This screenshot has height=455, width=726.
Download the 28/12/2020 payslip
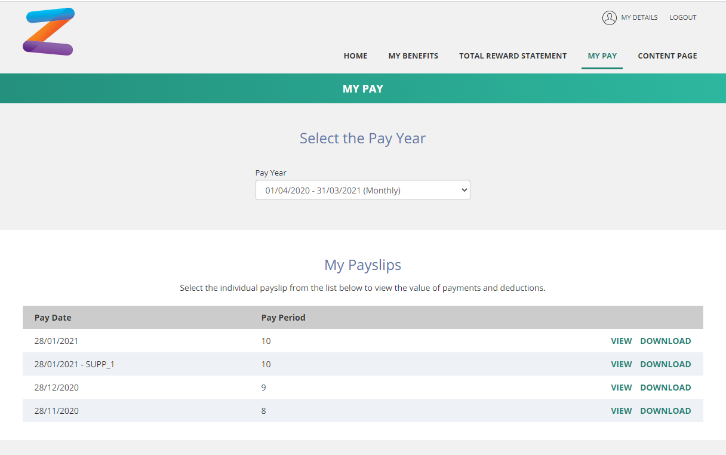click(666, 388)
